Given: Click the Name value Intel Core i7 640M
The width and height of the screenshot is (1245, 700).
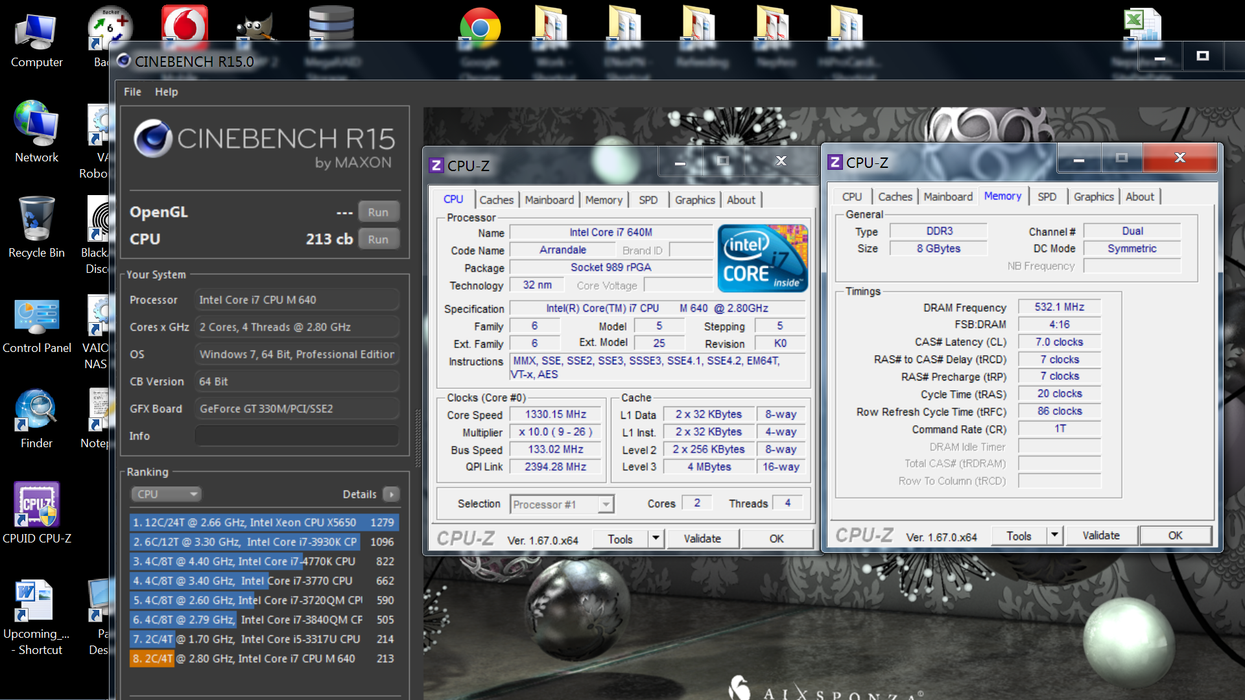Looking at the screenshot, I should tap(611, 232).
